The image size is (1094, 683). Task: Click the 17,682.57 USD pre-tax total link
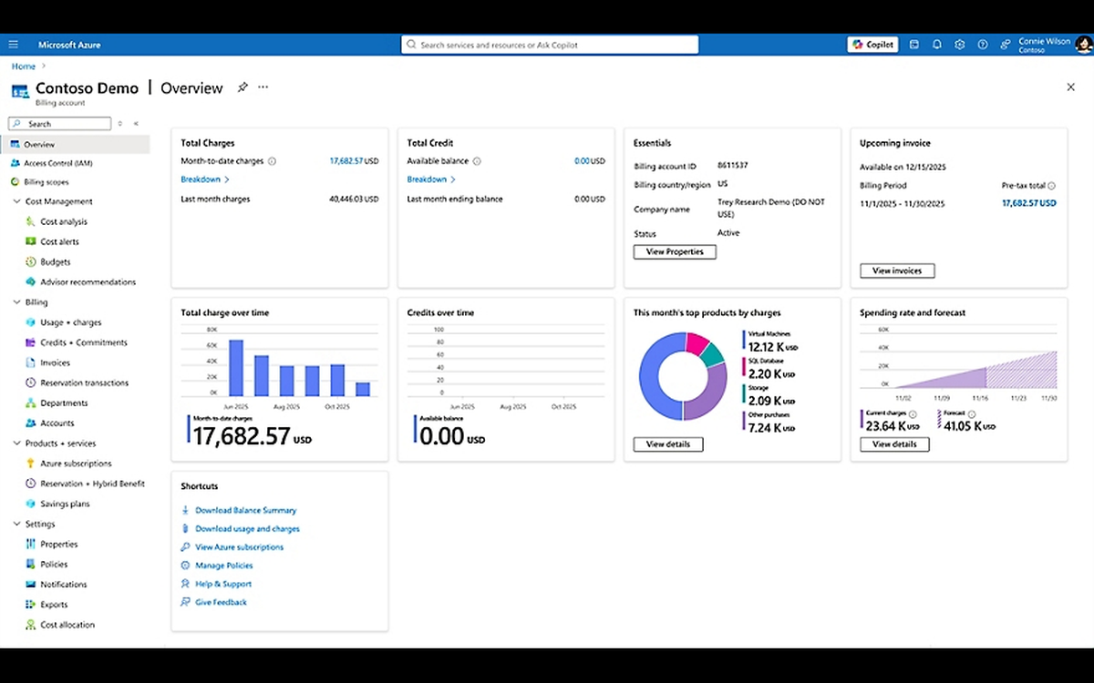tap(1028, 203)
